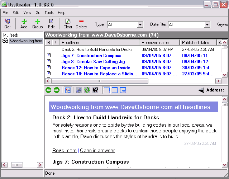This screenshot has height=179, width=229.
Task: Click Received date 09/04/05 8:07 PM cell
Action: point(157,50)
